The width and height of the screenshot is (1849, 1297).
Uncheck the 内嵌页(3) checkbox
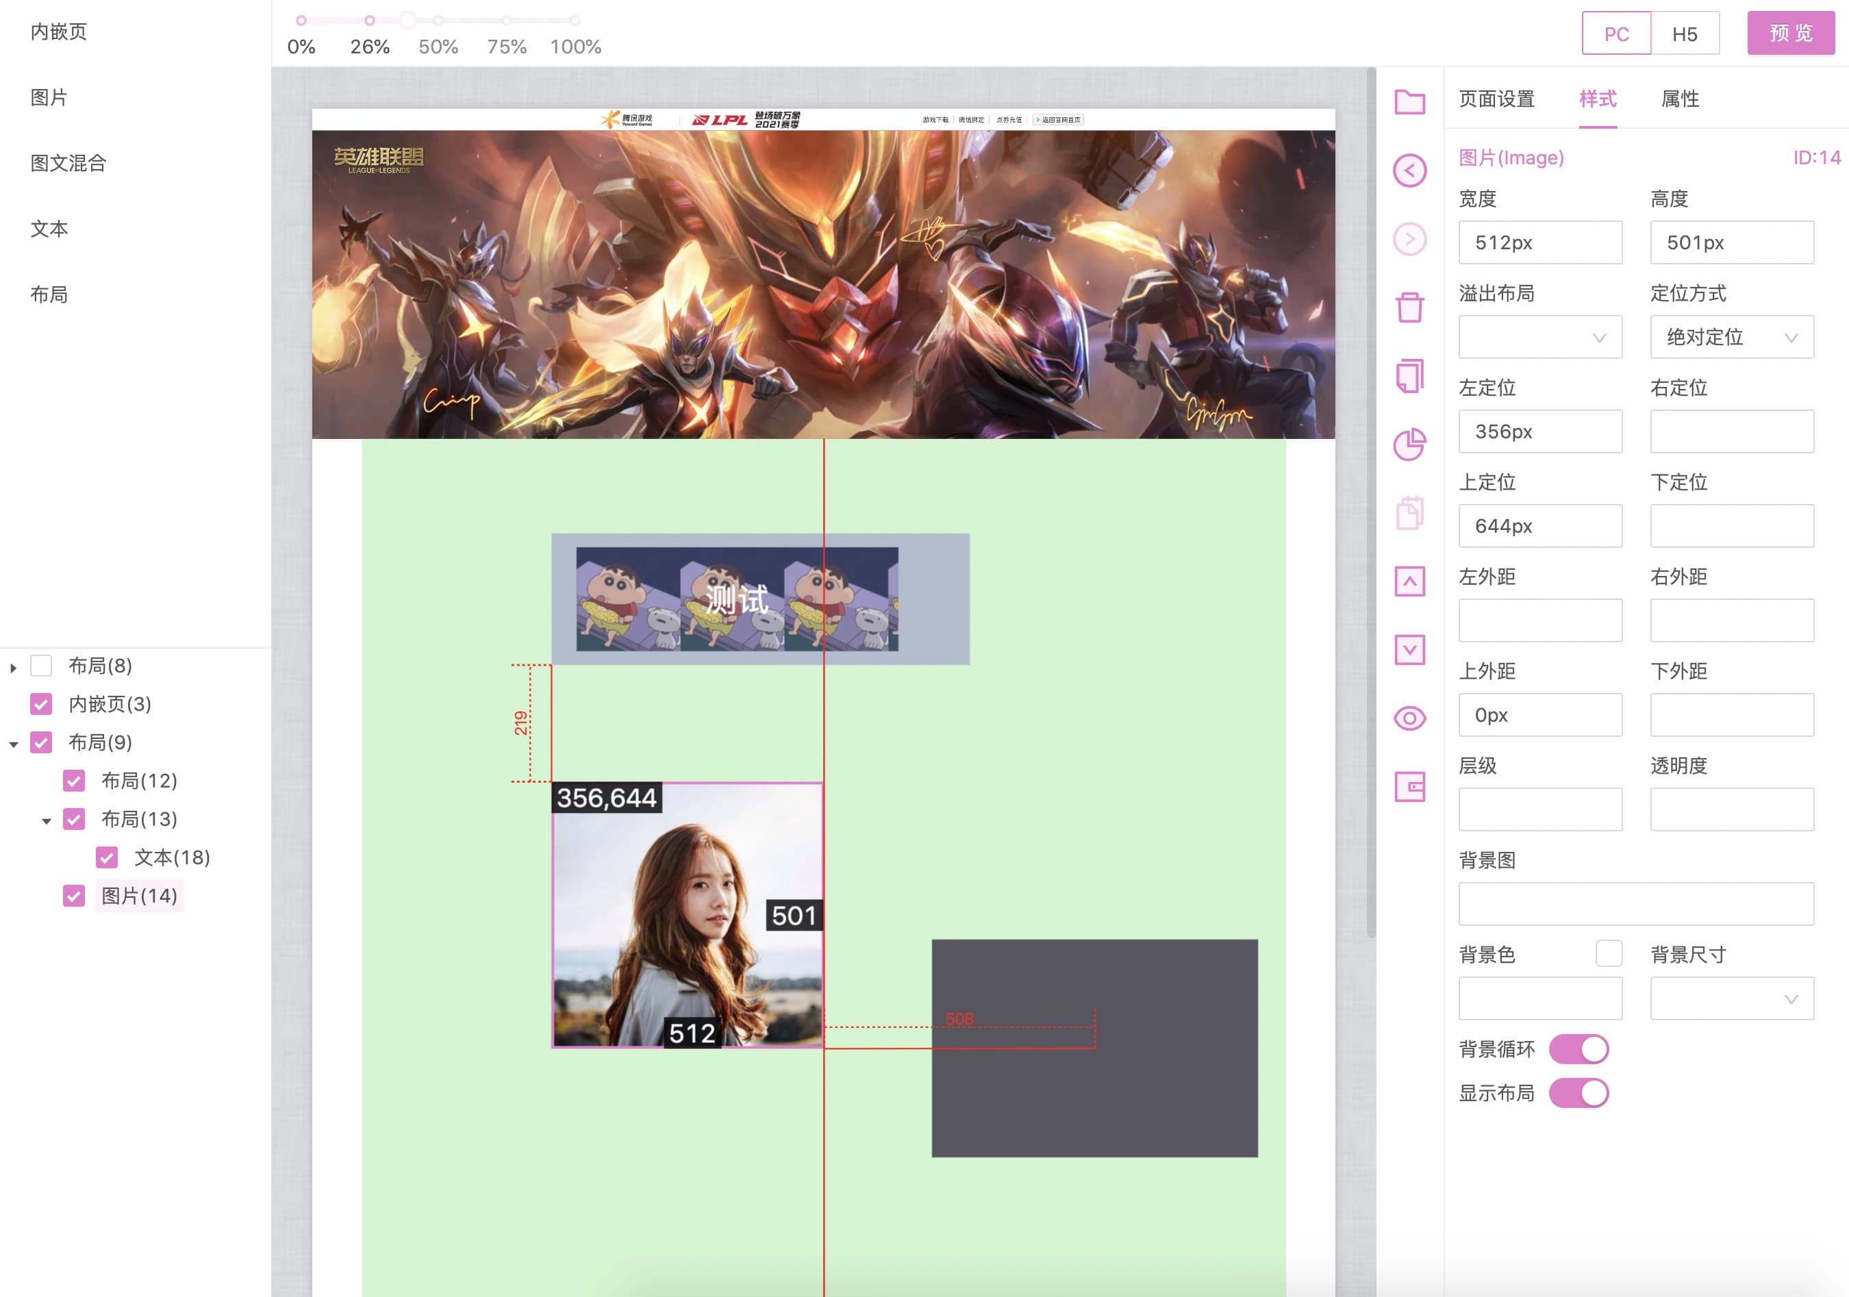click(41, 704)
